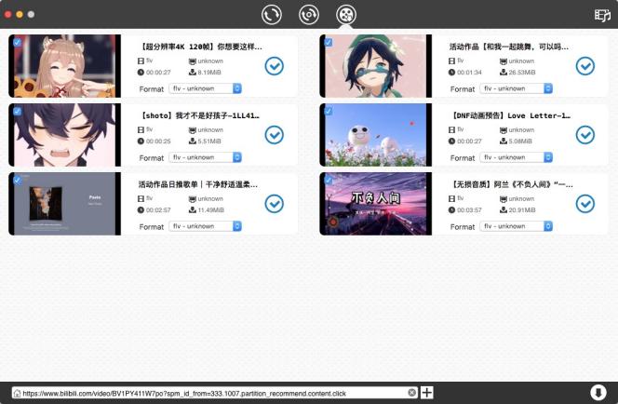This screenshot has width=618, height=404.
Task: Click the film format icon for 超分辨率4K
Action: pyautogui.click(x=141, y=61)
